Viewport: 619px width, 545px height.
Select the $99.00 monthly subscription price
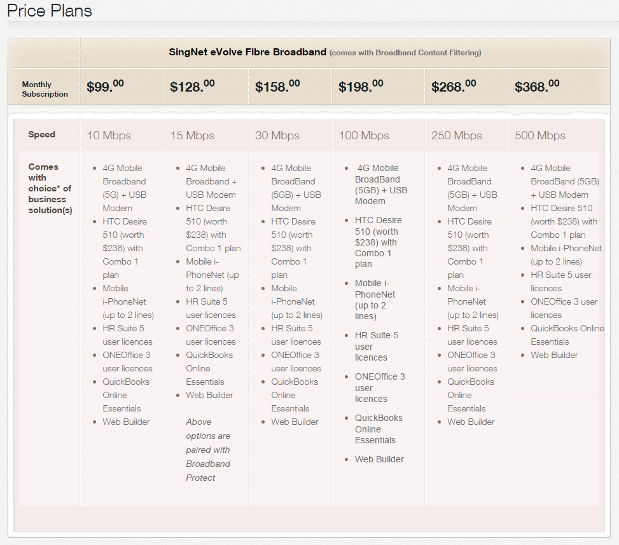[105, 86]
